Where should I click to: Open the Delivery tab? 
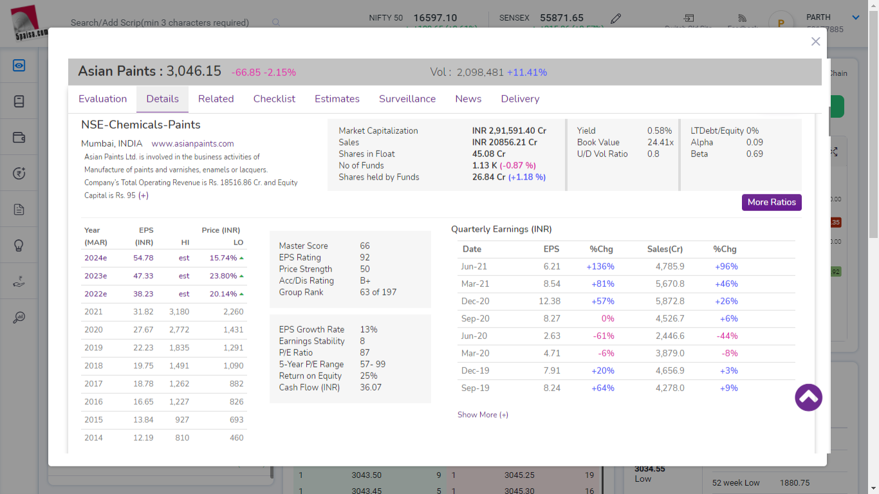520,98
